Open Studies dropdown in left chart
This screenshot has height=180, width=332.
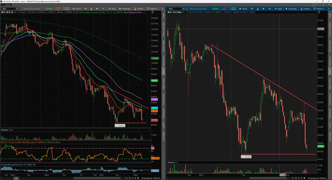tap(139, 9)
